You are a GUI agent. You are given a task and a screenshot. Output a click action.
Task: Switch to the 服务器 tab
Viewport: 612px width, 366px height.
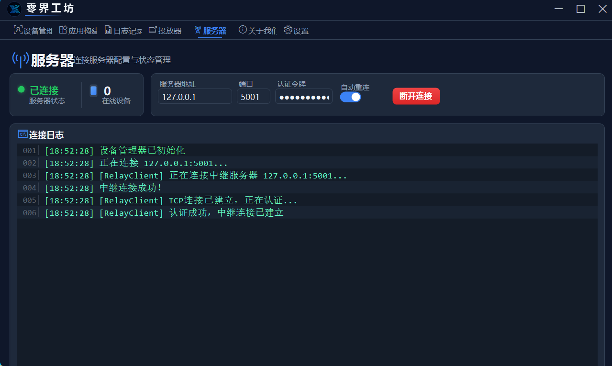click(210, 31)
